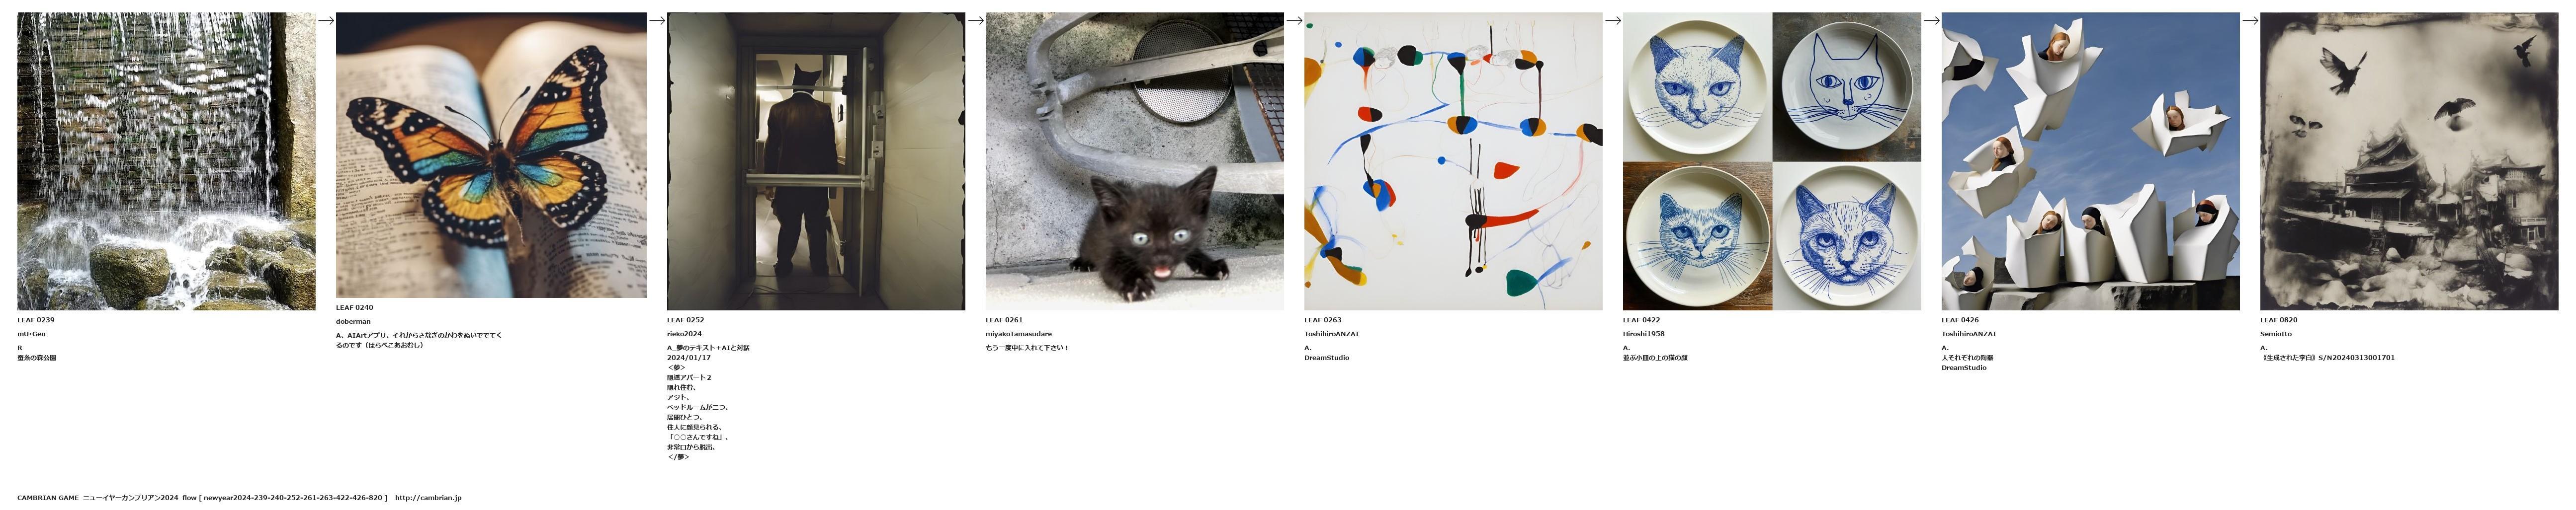2576x510 pixels.
Task: Open the black kitten photo
Action: click(1134, 161)
